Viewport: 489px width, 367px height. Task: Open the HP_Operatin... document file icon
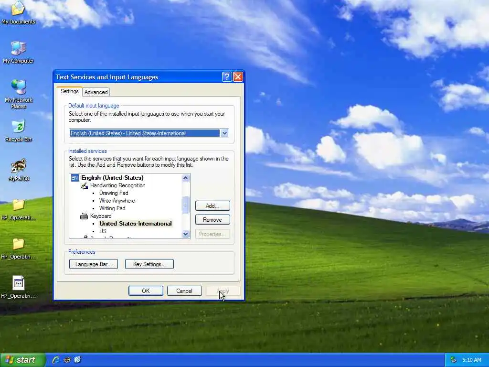coord(19,287)
